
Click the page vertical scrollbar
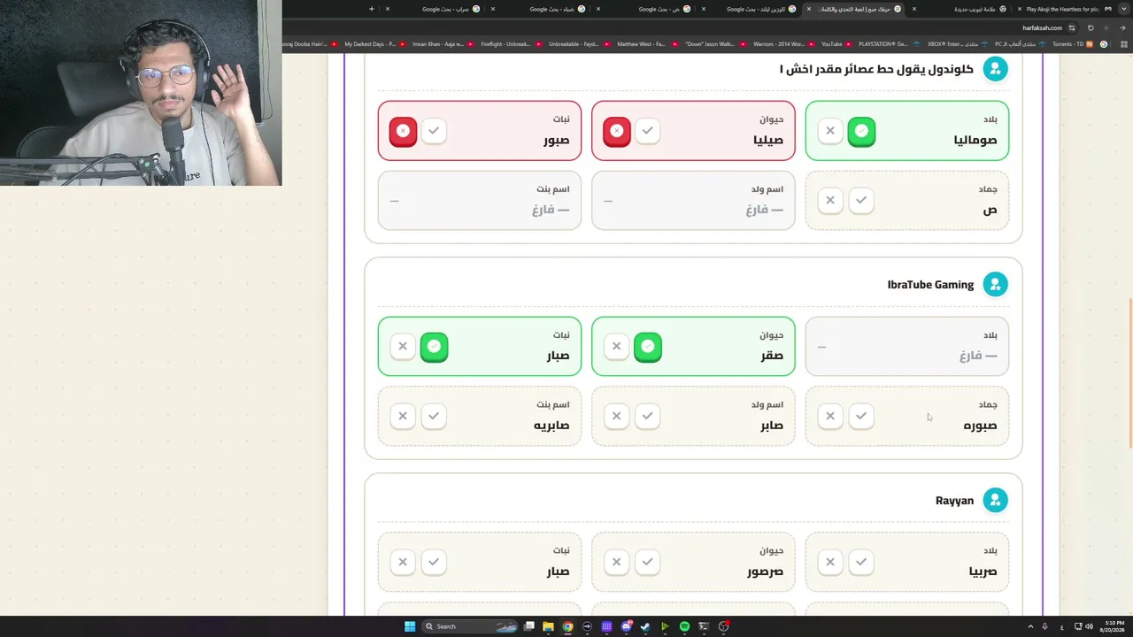click(1129, 372)
